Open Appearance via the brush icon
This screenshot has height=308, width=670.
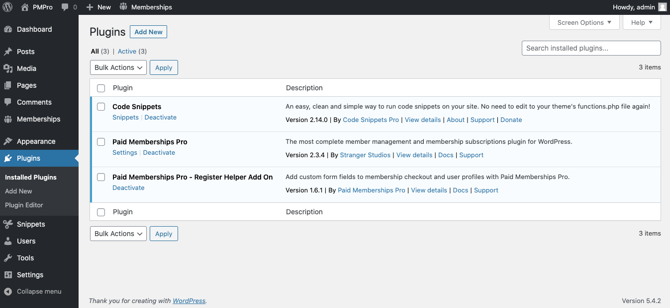click(x=10, y=141)
